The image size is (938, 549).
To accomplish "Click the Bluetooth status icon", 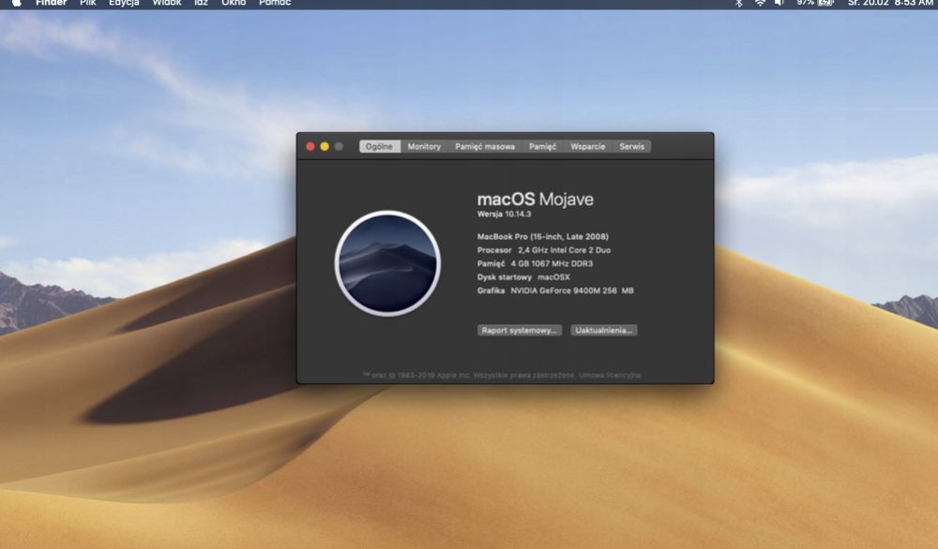I will tap(739, 3).
